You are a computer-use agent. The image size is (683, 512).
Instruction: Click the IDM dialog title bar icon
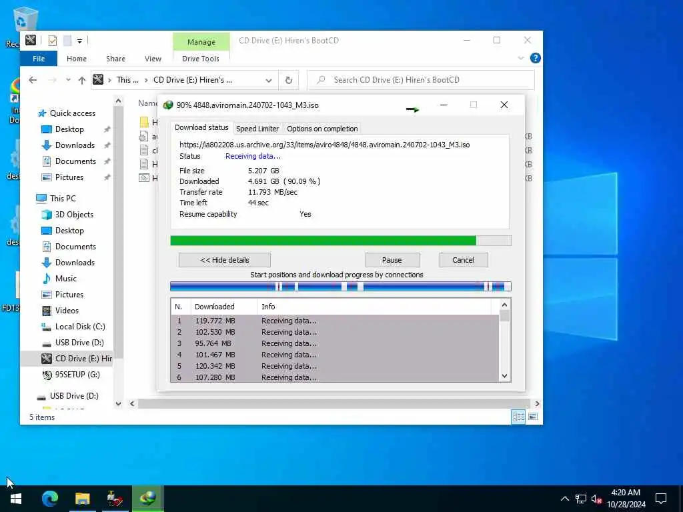(167, 105)
